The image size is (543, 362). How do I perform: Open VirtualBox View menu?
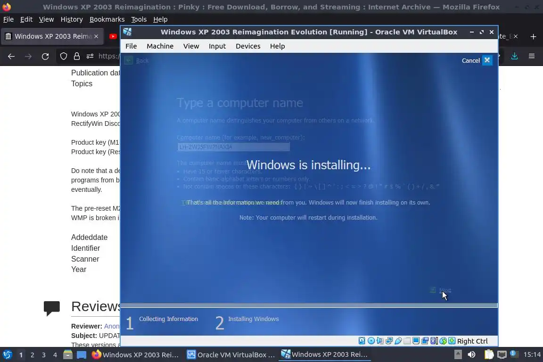coord(191,46)
